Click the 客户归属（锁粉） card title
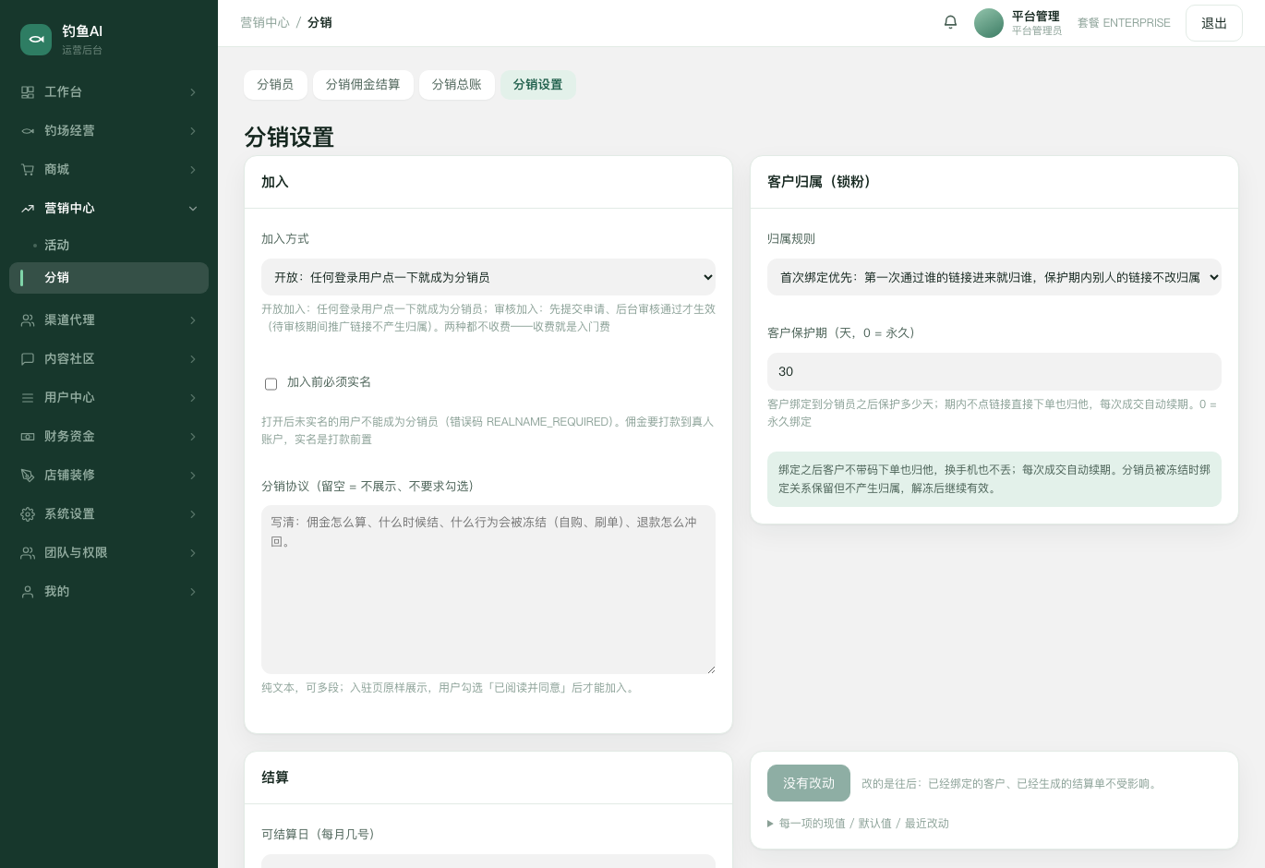Image resolution: width=1265 pixels, height=868 pixels. (819, 182)
